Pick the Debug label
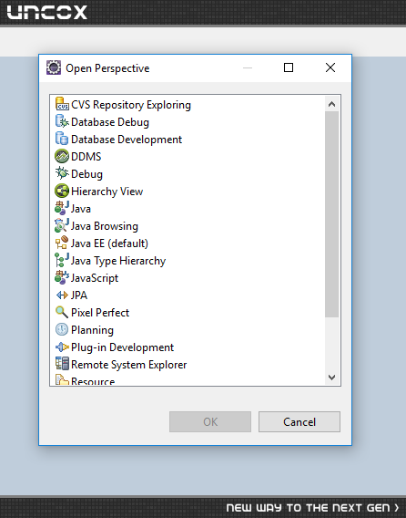 coord(86,174)
